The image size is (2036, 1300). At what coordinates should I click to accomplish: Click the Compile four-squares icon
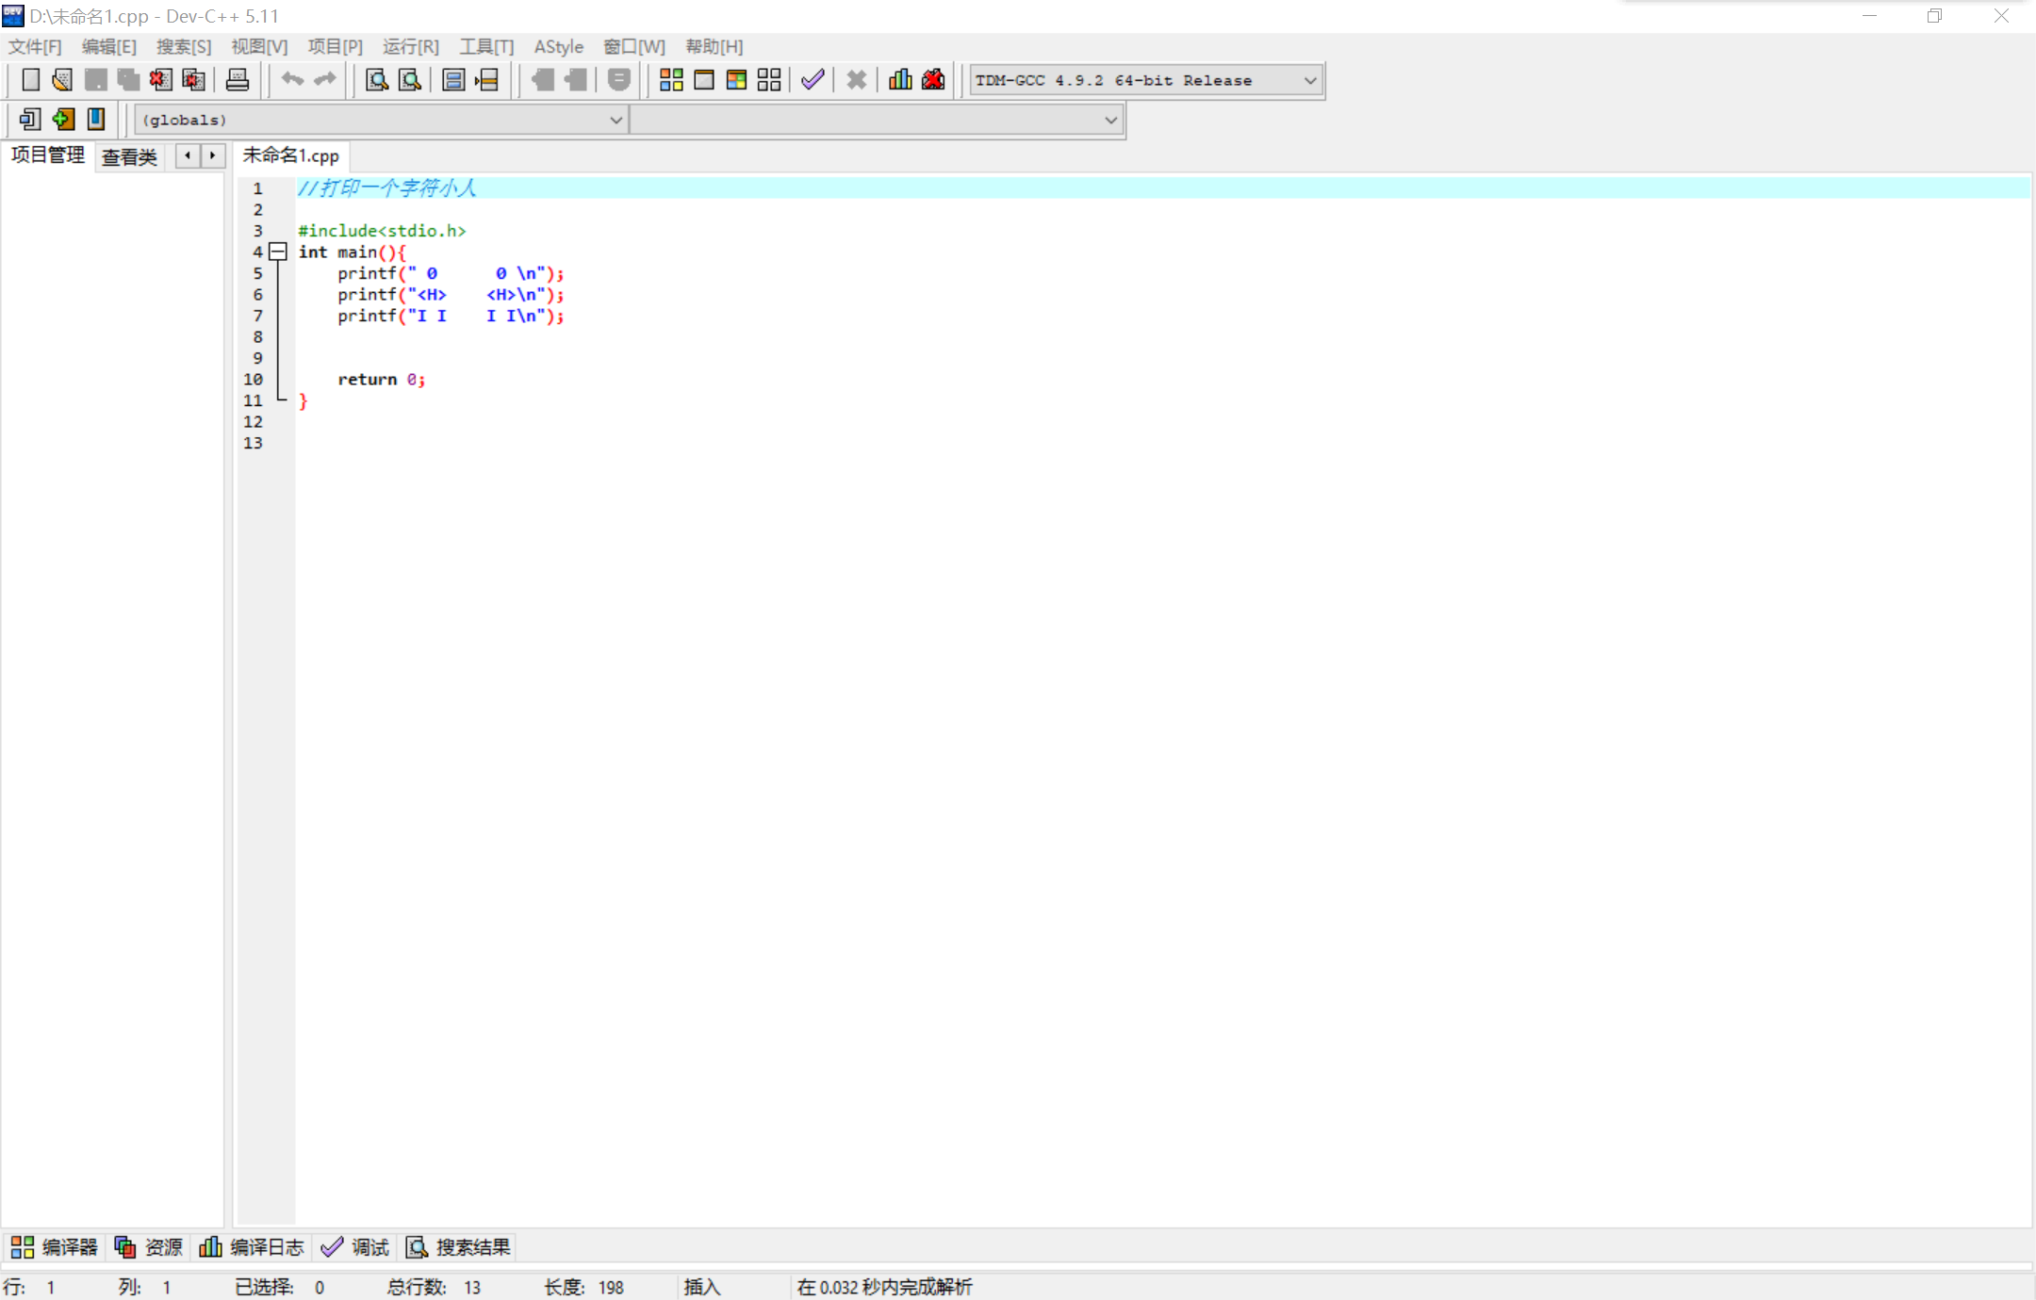coord(671,80)
